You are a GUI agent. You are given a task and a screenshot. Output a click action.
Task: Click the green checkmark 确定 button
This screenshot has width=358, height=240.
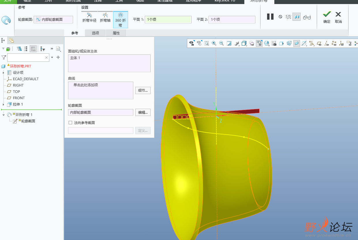pos(327,17)
